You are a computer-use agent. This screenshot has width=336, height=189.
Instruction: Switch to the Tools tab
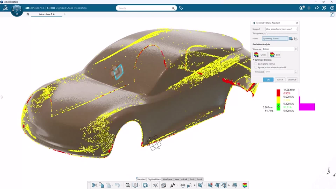coord(192,179)
